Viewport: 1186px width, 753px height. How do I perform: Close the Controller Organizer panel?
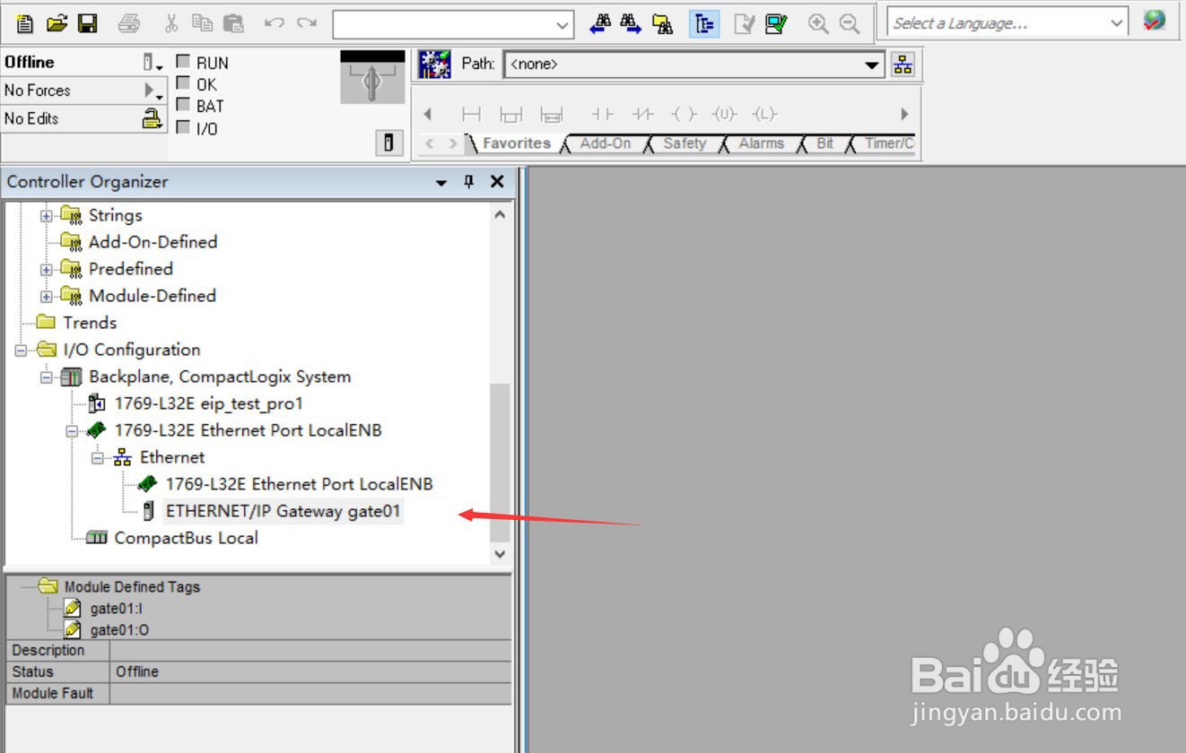click(497, 182)
